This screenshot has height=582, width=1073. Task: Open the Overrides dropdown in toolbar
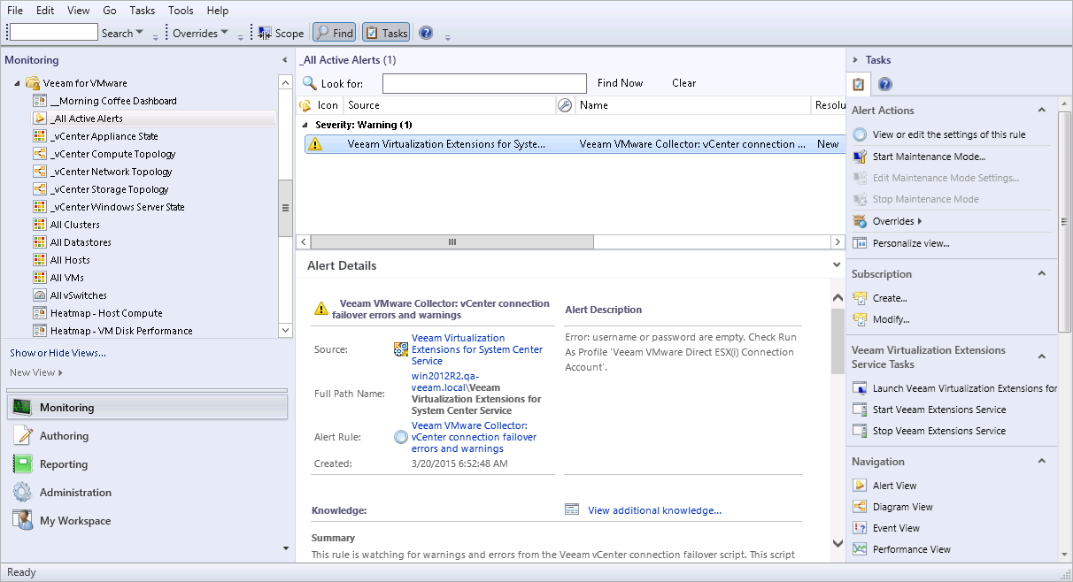click(x=200, y=34)
